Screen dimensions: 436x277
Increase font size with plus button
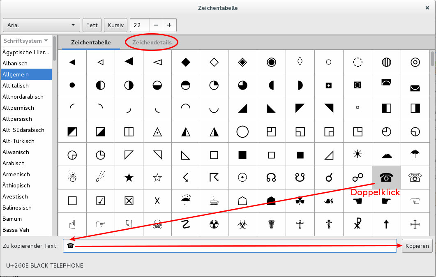pos(169,25)
